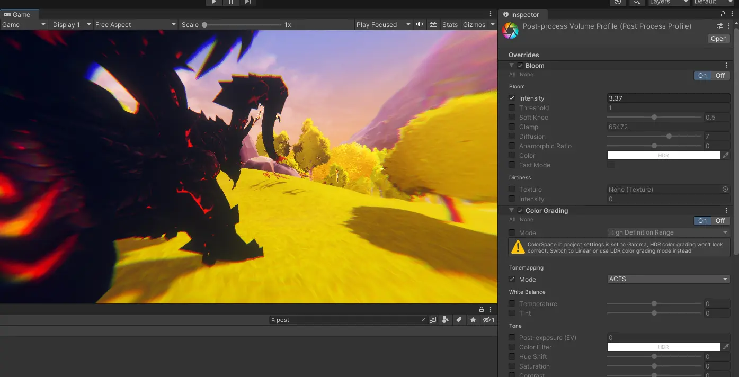Toggle hidden packages visibility eye icon
The image size is (739, 377).
pos(488,320)
